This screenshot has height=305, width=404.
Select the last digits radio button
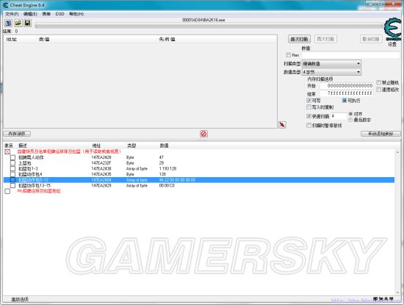350,120
